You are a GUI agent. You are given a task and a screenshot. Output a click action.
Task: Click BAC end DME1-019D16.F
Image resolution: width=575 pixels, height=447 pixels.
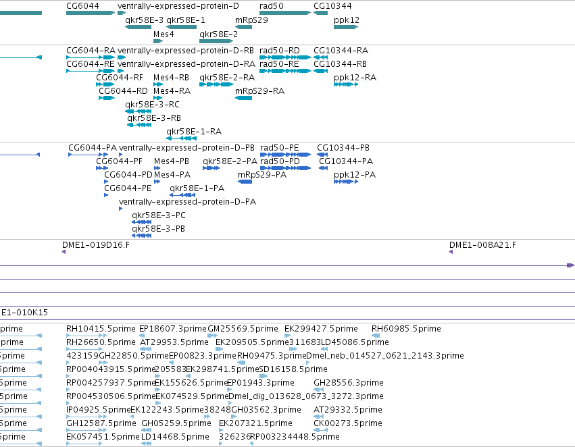[x=96, y=245]
